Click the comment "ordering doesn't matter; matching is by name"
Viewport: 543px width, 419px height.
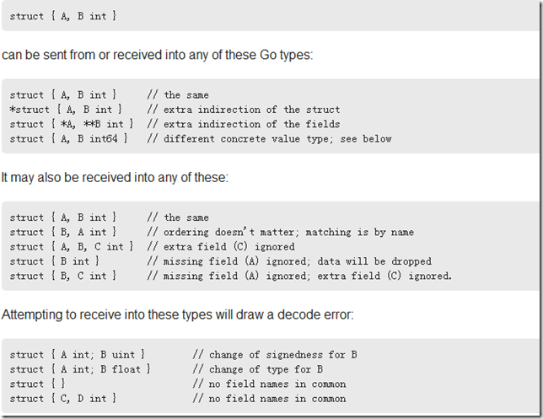[280, 232]
